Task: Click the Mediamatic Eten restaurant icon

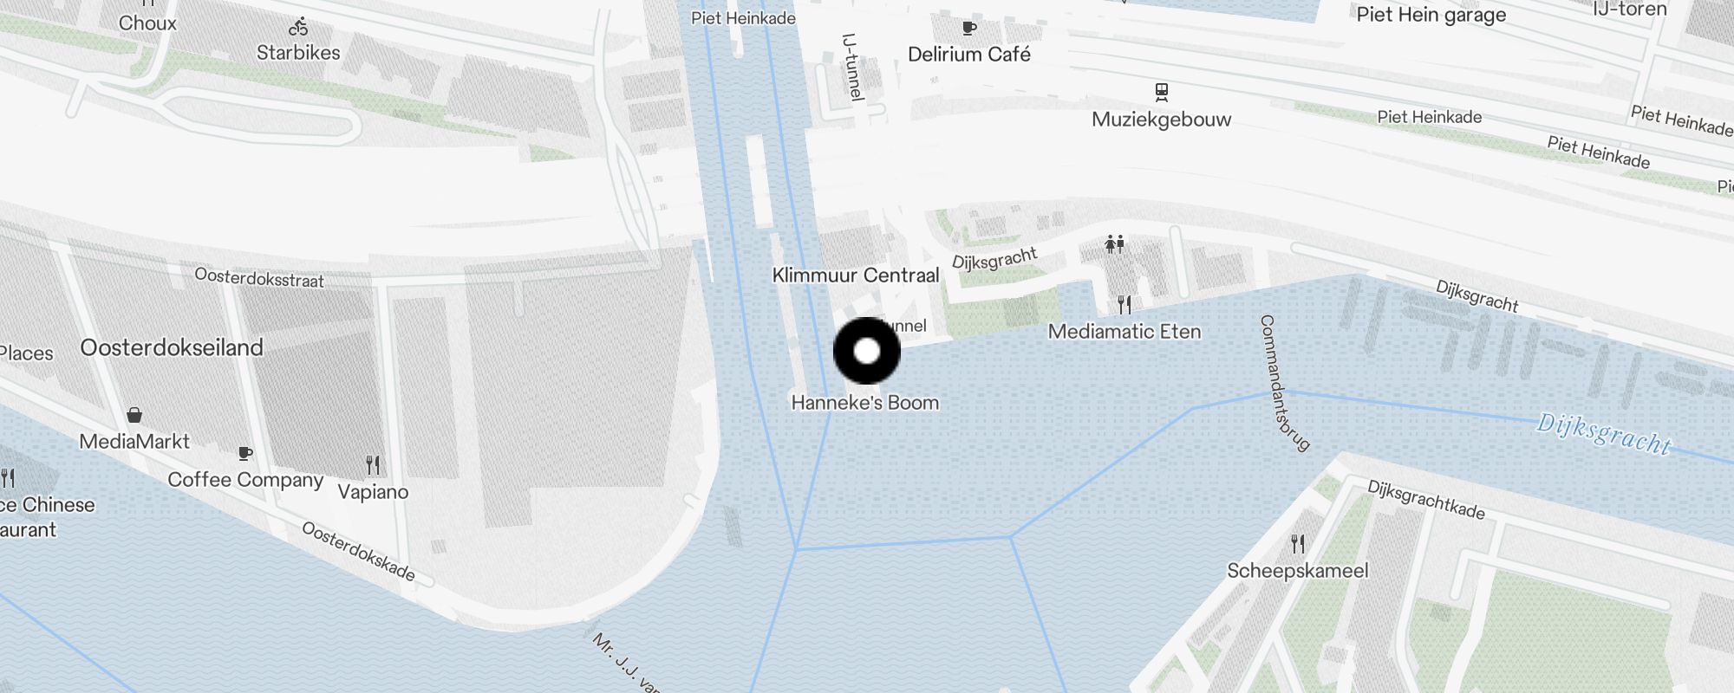Action: click(1124, 305)
